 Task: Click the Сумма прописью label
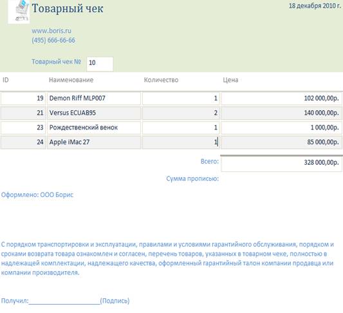[192, 178]
